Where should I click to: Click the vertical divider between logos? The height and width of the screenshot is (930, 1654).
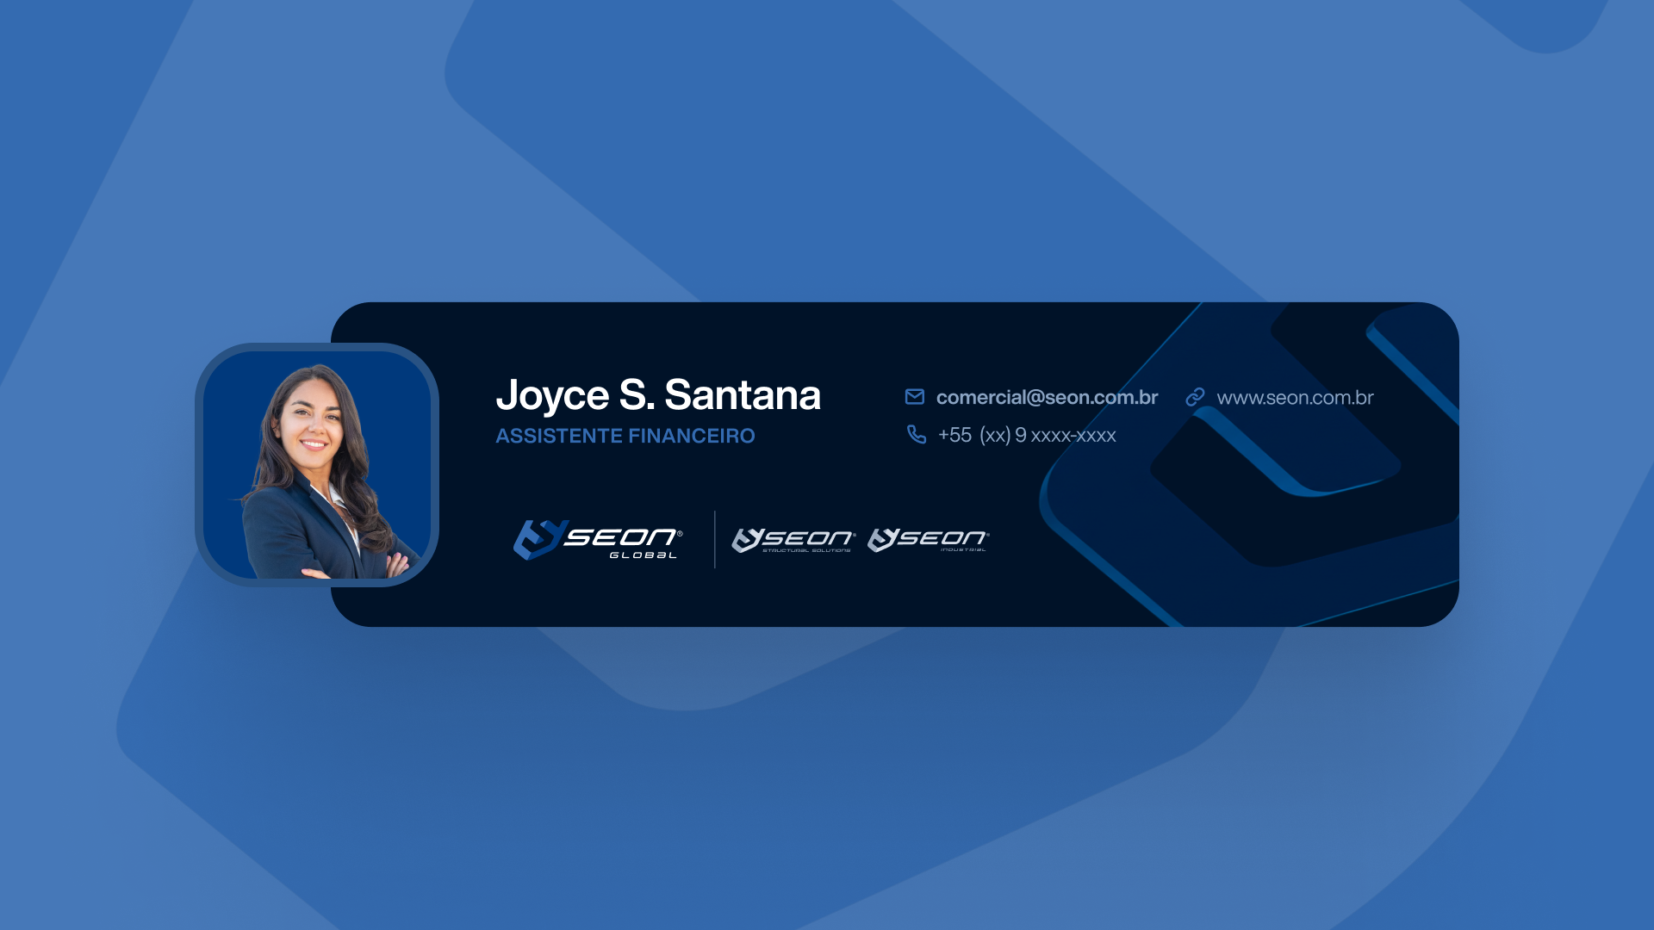click(x=715, y=540)
